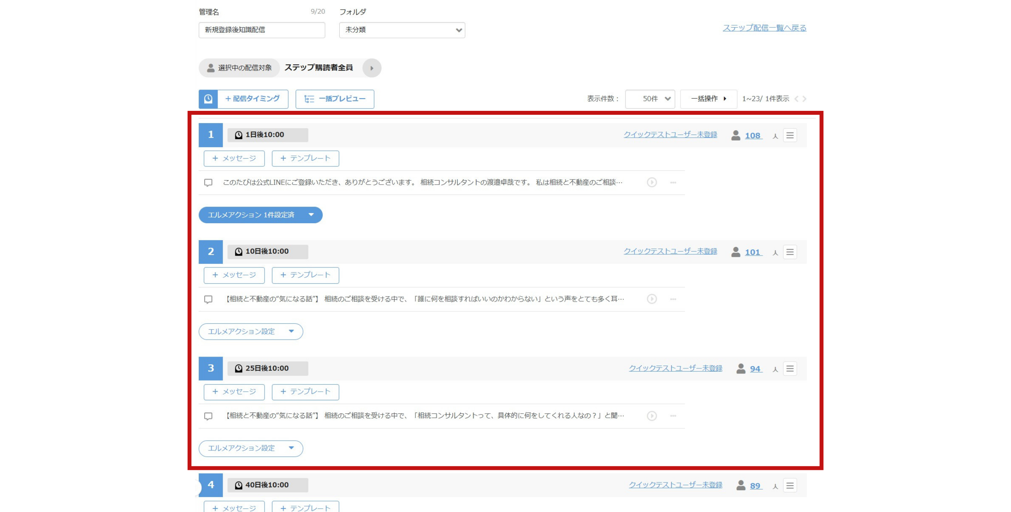Open the step 1 timing 1日後10:00

coord(268,135)
